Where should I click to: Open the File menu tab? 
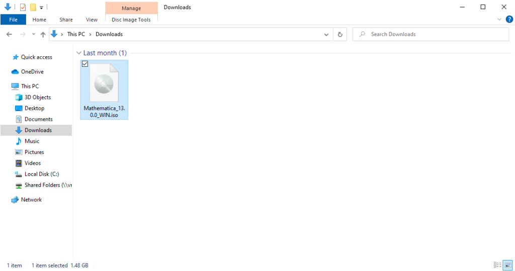click(x=13, y=20)
